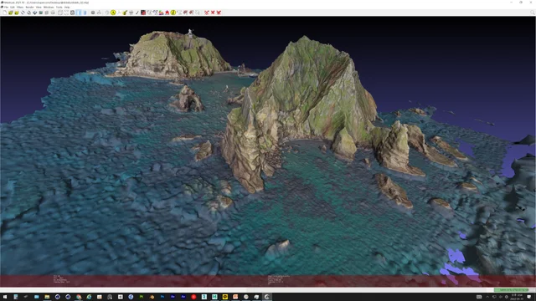Open the Edit menu
536x301 pixels.
(13, 7)
